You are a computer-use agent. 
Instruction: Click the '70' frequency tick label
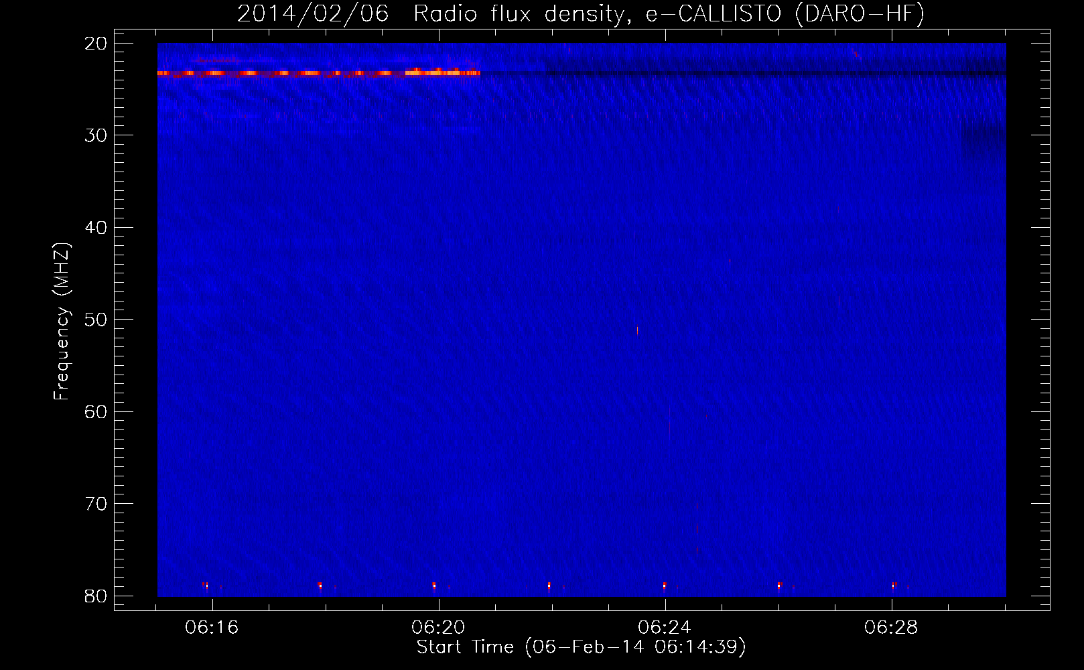96,504
